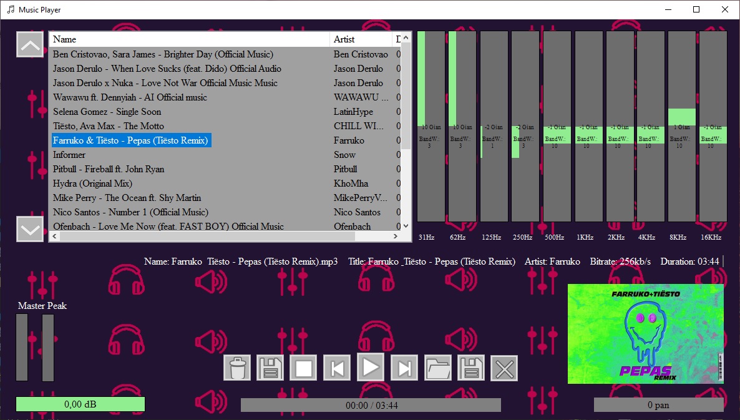Adjust the 1KHz equalizer band
The height and width of the screenshot is (420, 740).
pos(588,127)
